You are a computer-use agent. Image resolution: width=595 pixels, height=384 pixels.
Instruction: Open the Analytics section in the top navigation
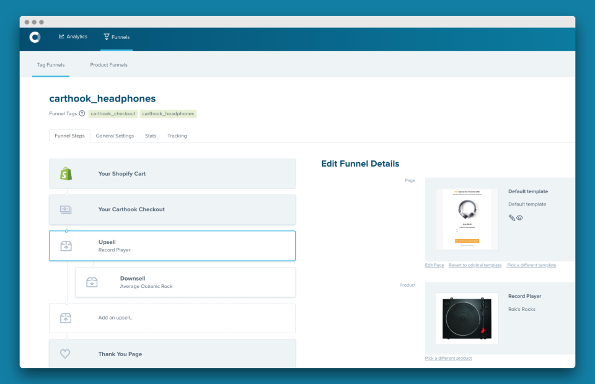pos(73,36)
